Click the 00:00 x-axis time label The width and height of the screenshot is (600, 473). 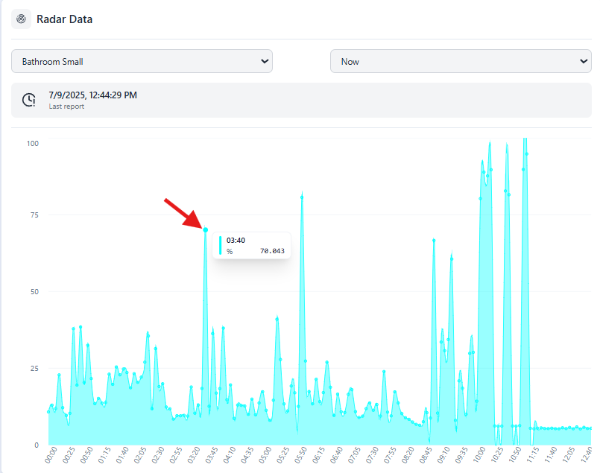51,454
